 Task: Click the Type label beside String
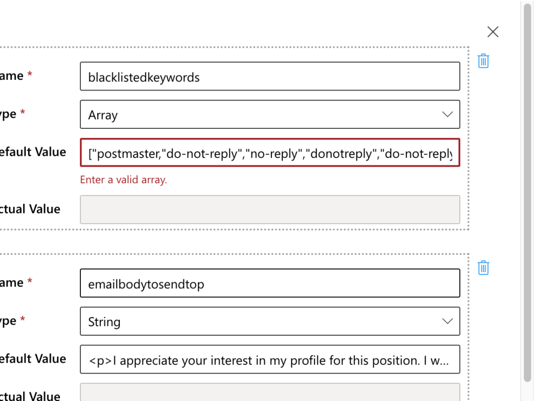12,321
